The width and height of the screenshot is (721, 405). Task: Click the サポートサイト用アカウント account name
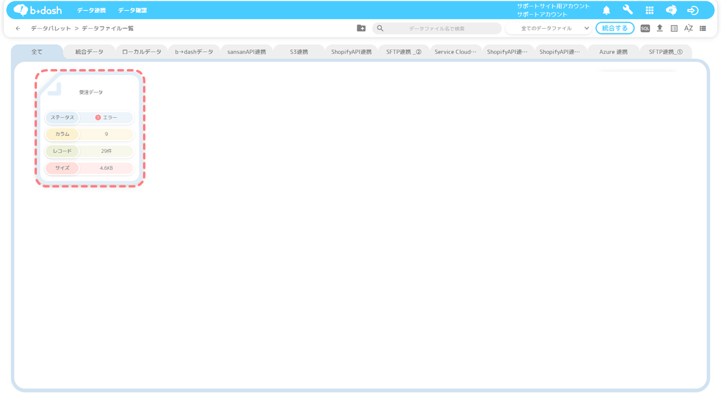[553, 6]
